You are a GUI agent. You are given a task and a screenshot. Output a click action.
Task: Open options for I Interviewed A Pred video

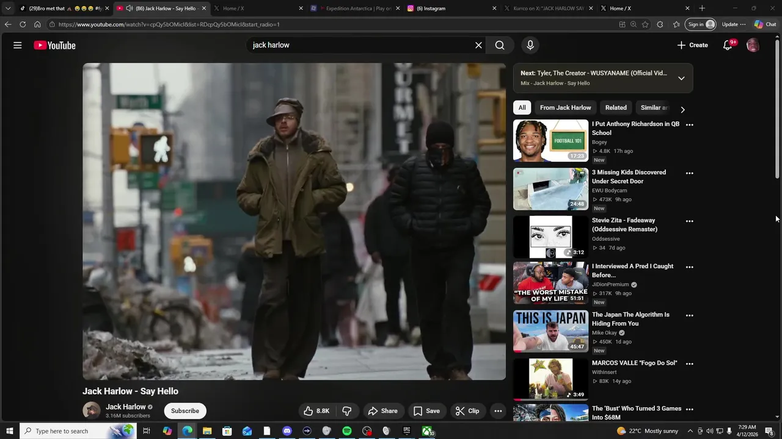coord(690,267)
